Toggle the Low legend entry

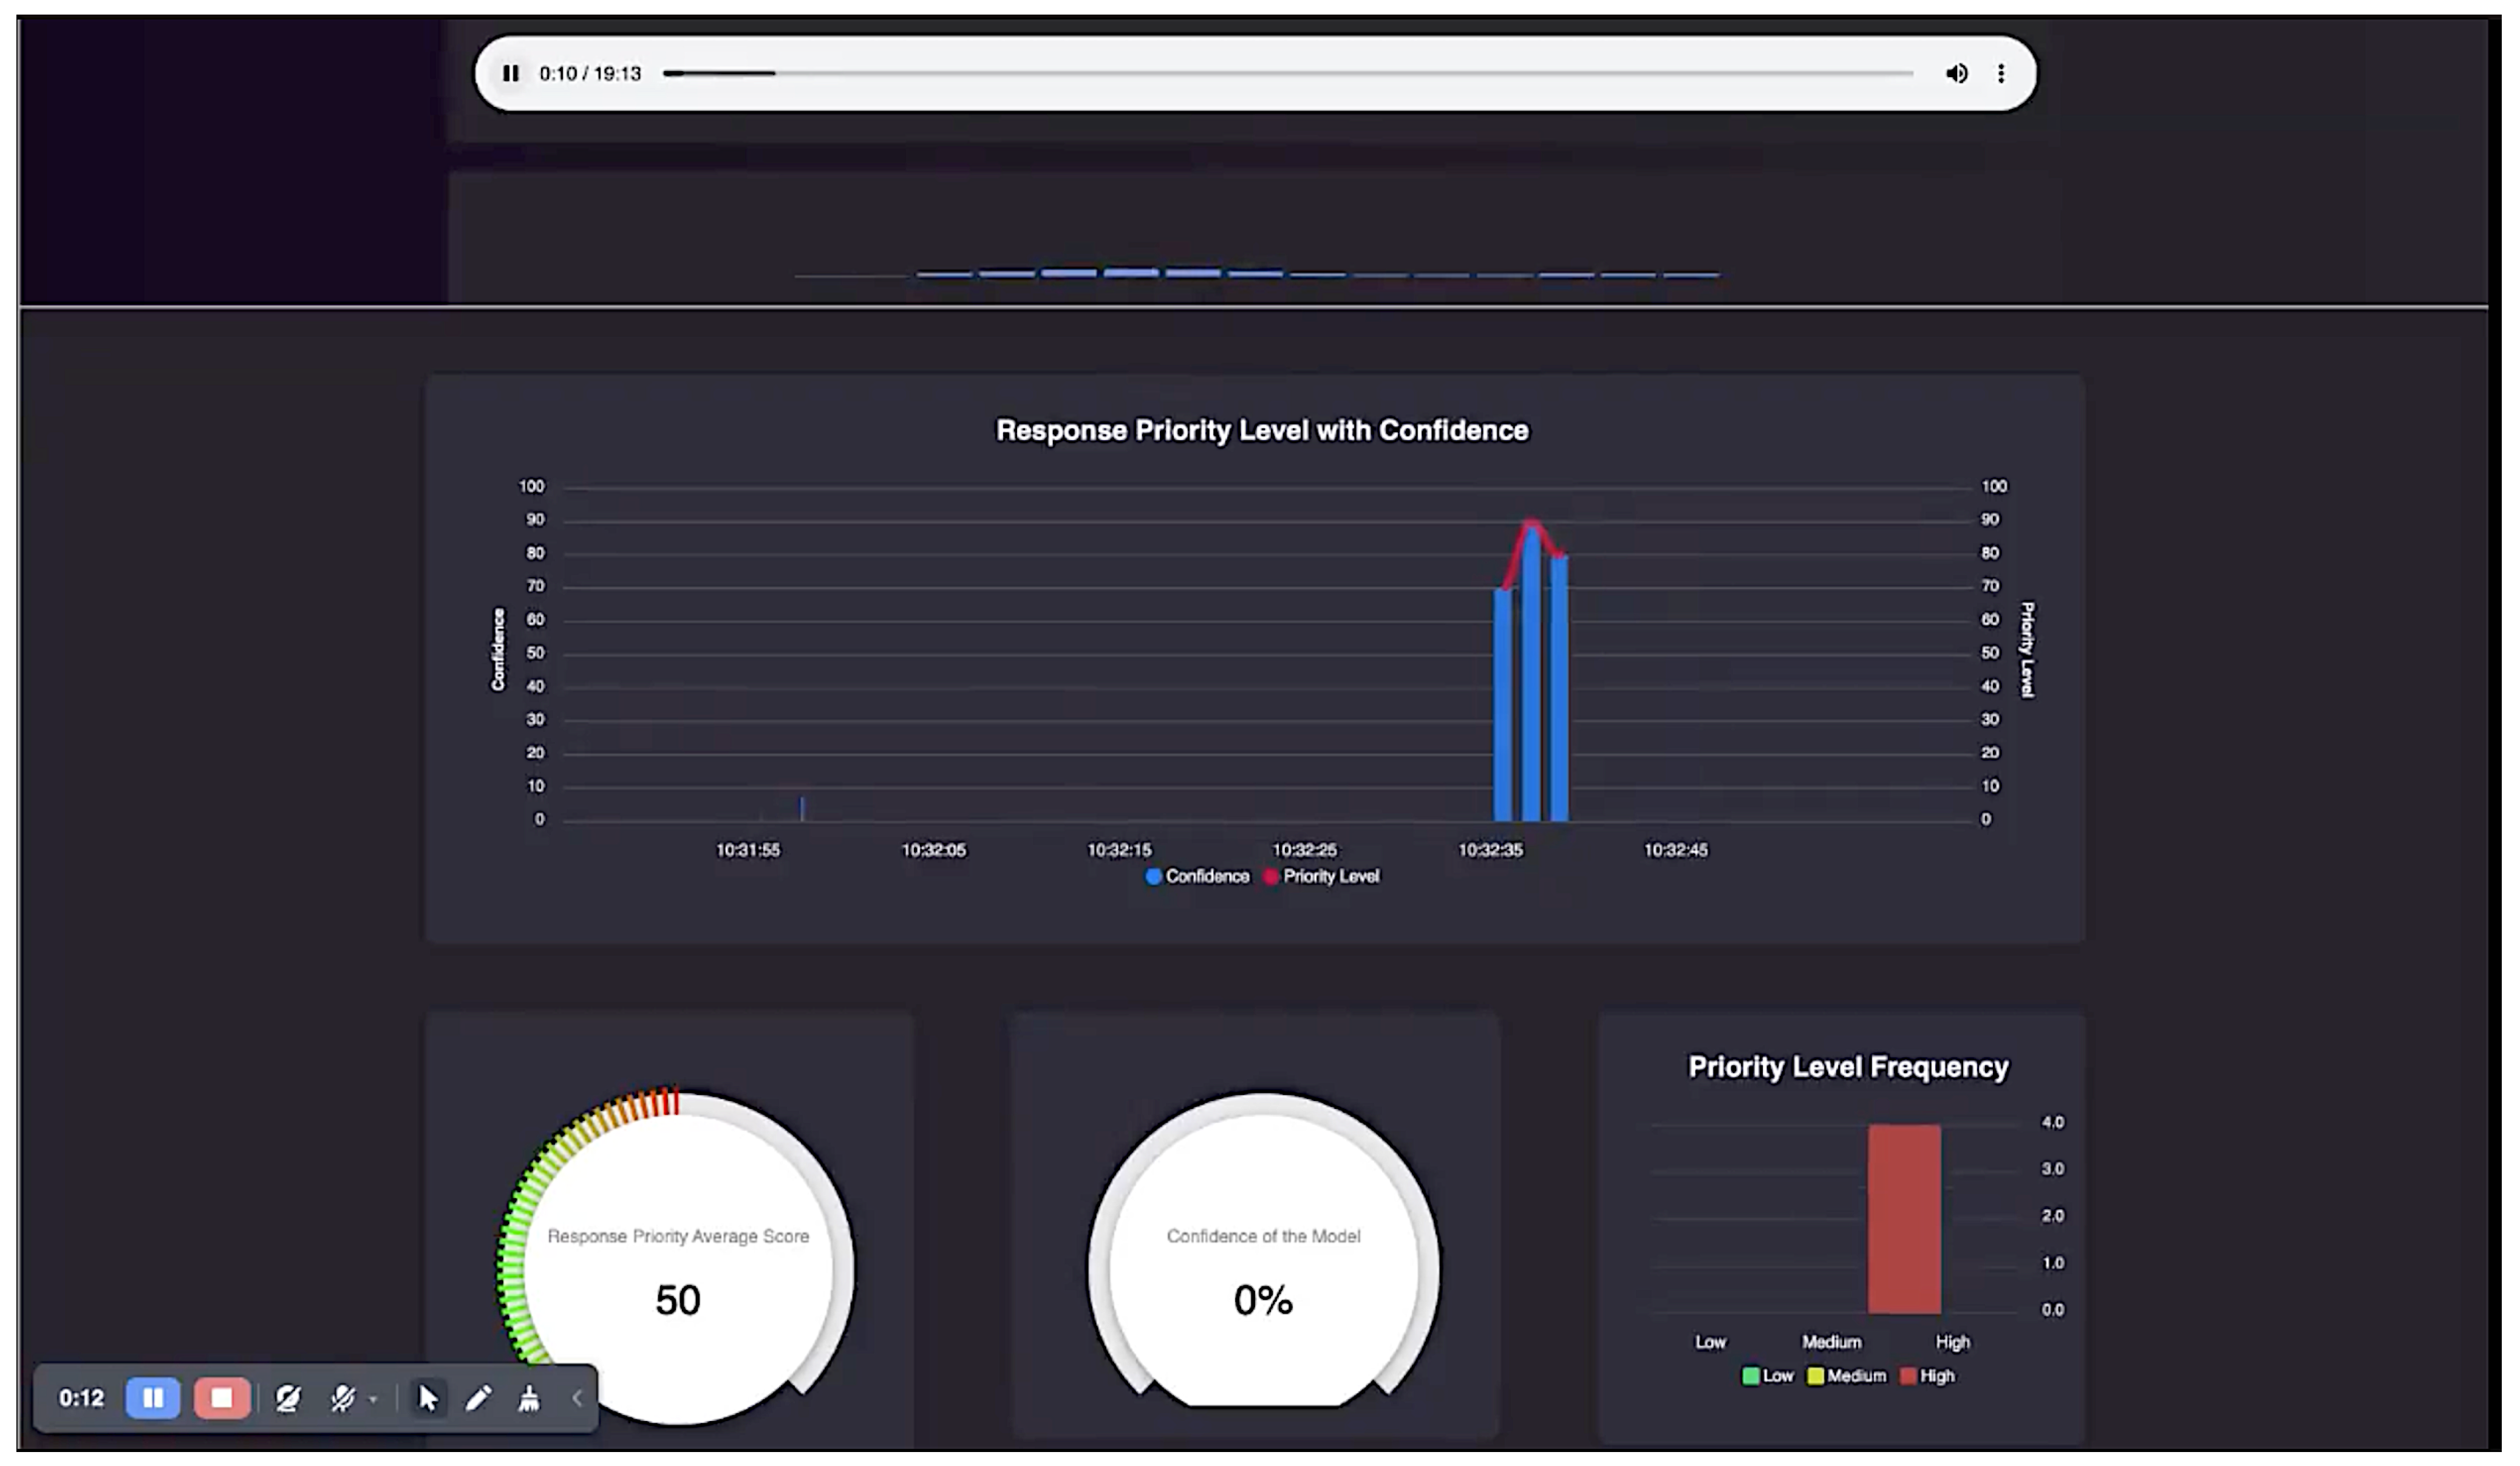[x=1768, y=1376]
